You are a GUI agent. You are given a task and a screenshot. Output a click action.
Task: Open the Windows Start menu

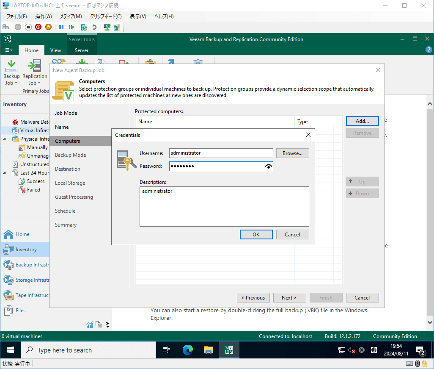click(x=11, y=350)
